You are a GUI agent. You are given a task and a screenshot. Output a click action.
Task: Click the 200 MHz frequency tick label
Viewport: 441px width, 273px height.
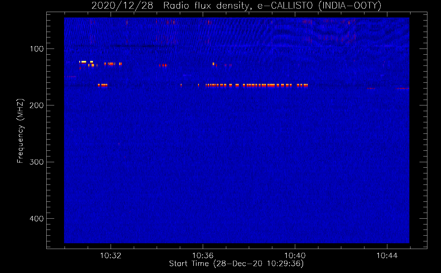[37, 105]
